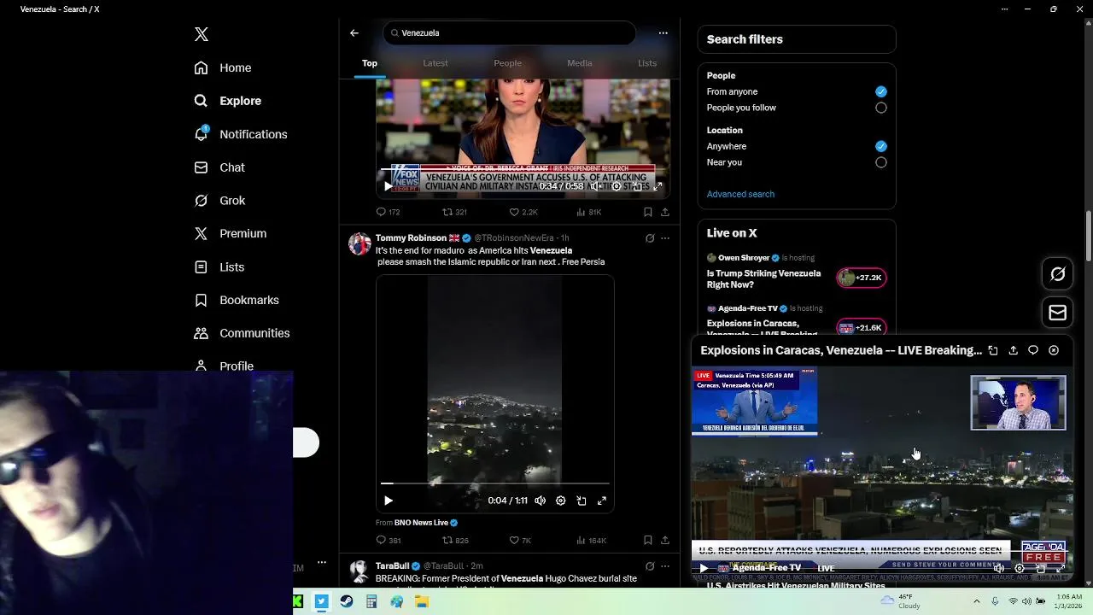
Task: Click back arrow beside search box
Action: tap(354, 32)
